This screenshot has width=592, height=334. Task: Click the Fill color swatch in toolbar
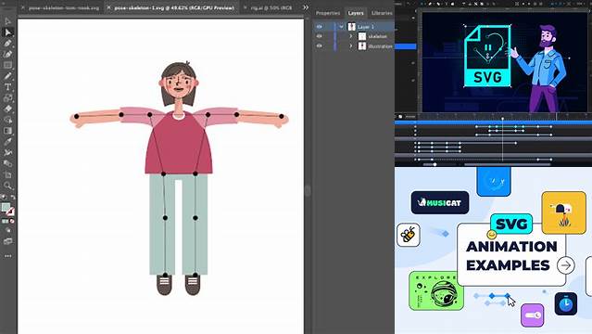(x=6, y=207)
